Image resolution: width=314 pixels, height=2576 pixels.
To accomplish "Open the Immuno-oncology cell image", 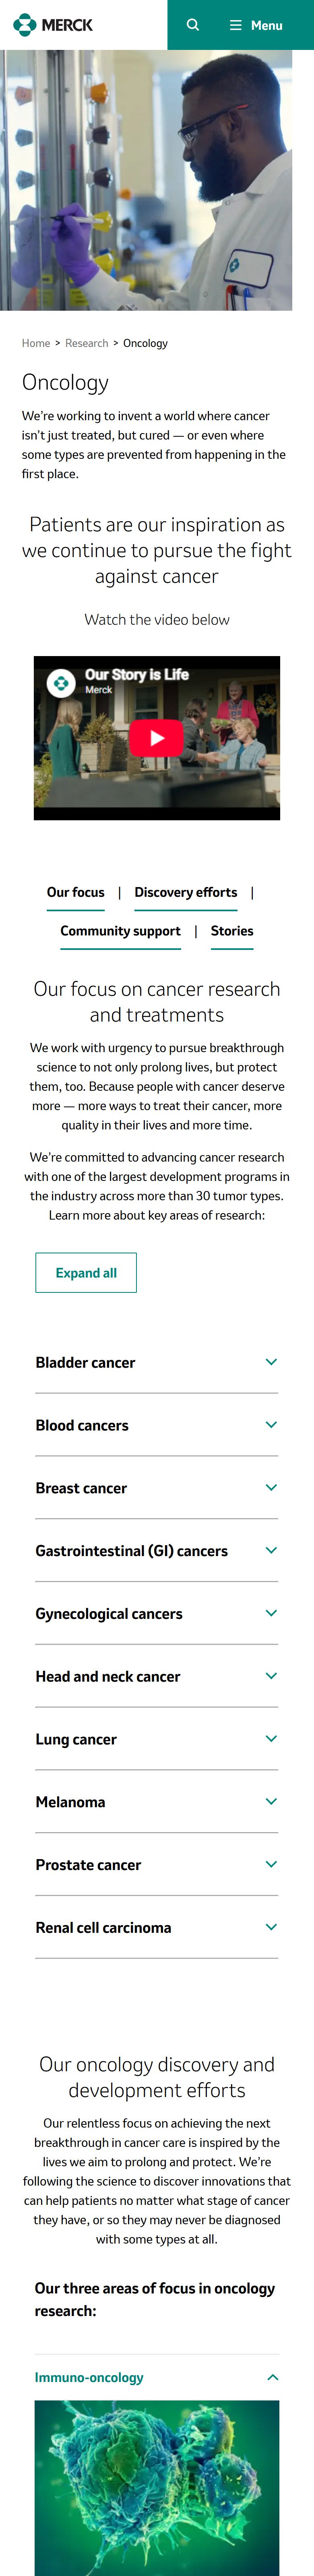I will tap(157, 2487).
